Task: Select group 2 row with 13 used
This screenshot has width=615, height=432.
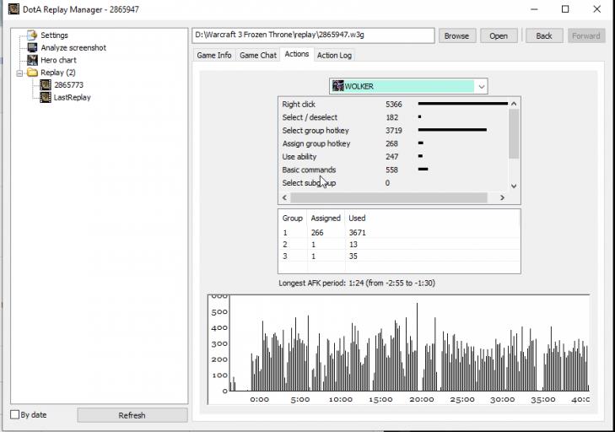Action: (x=399, y=245)
